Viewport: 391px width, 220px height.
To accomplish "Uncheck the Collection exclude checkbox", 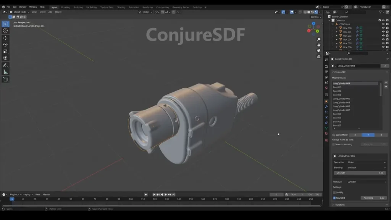I will click(380, 21).
